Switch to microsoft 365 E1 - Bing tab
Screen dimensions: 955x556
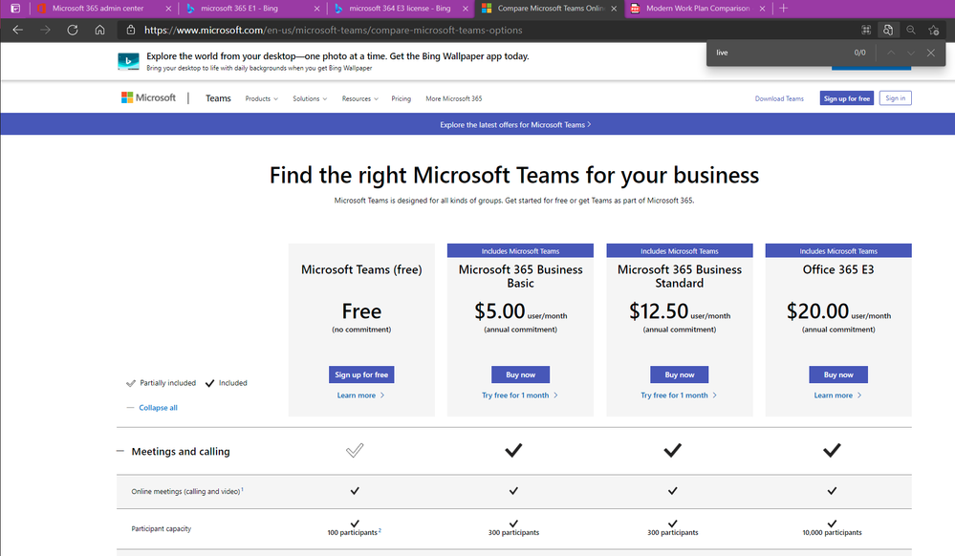(x=239, y=9)
